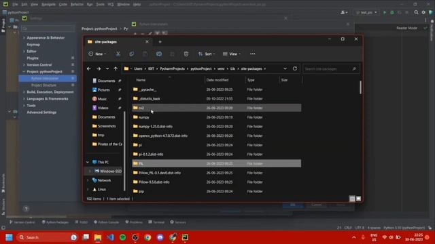This screenshot has width=435, height=244.
Task: Expand Appearance & Behavior settings group
Action: [24, 38]
